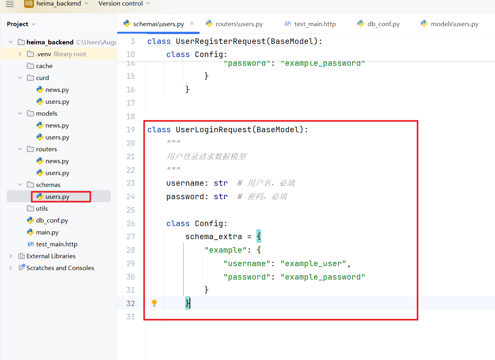
Task: Click the External Libraries icon
Action: [22, 256]
